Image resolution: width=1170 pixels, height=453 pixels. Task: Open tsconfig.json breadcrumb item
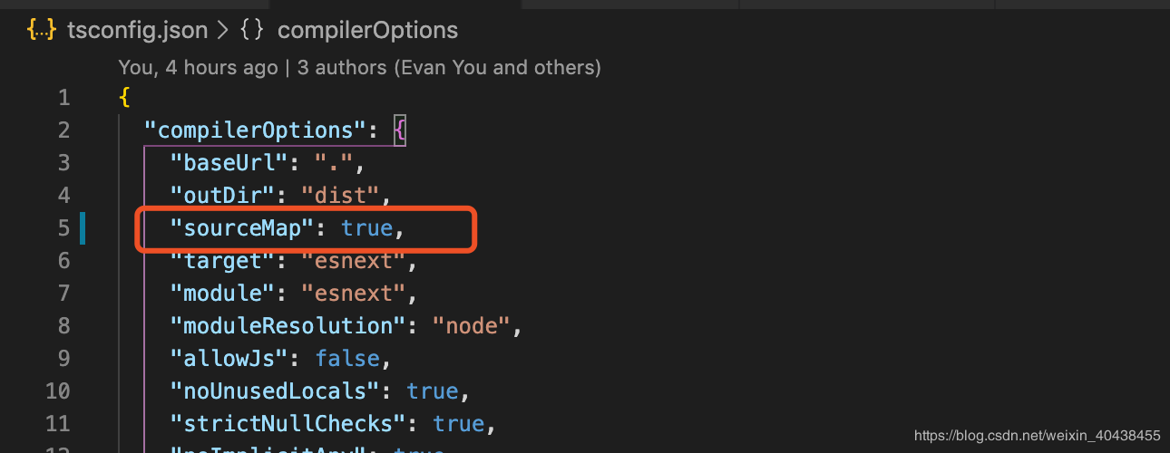click(x=137, y=31)
